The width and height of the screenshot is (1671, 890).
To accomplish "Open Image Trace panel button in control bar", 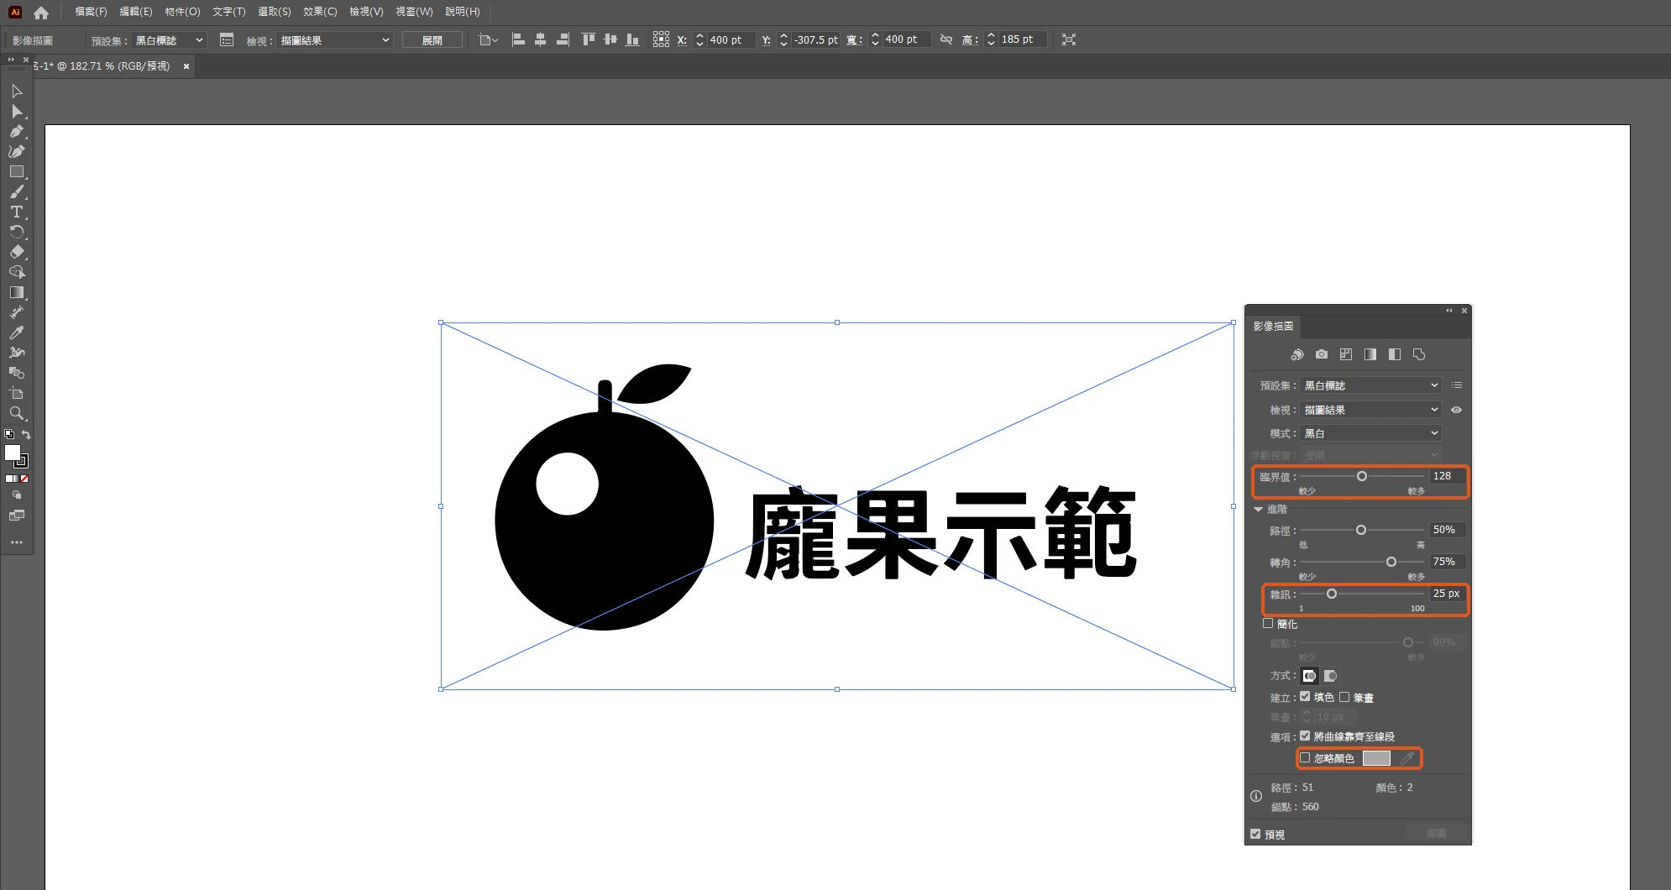I will [x=227, y=39].
